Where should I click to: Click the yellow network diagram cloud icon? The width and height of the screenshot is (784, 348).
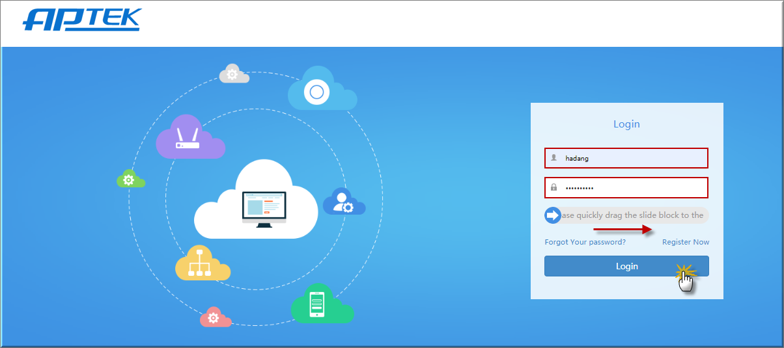[x=203, y=263]
